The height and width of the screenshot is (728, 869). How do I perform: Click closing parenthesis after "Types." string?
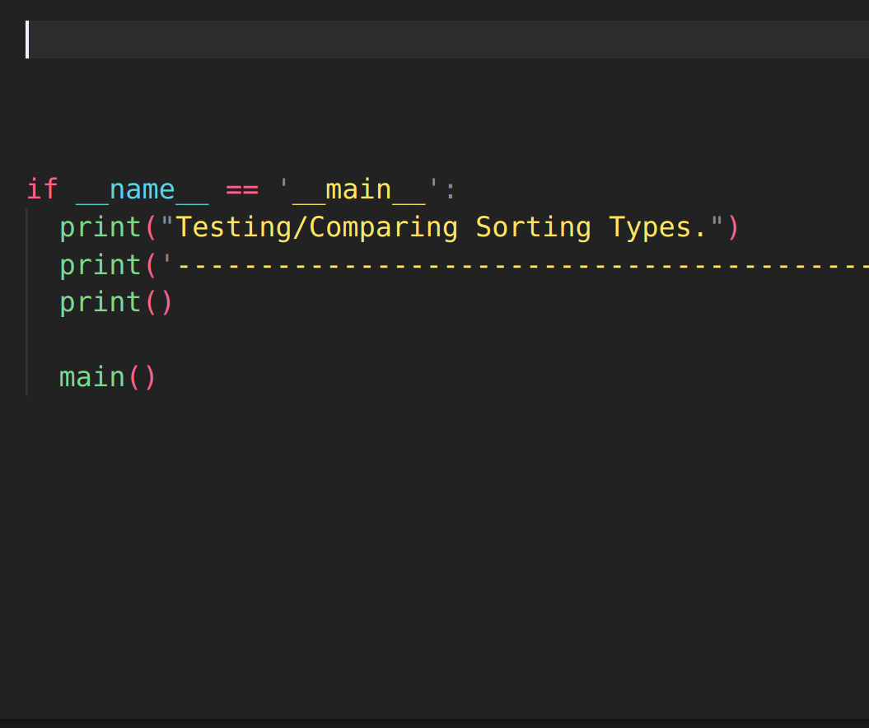[x=733, y=227]
